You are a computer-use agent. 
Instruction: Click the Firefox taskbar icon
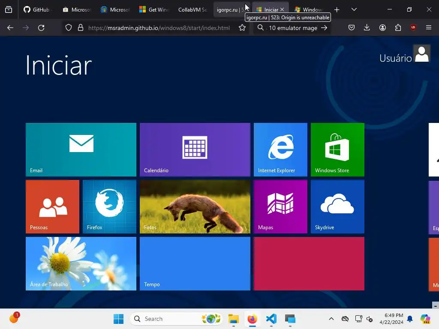coord(252,319)
